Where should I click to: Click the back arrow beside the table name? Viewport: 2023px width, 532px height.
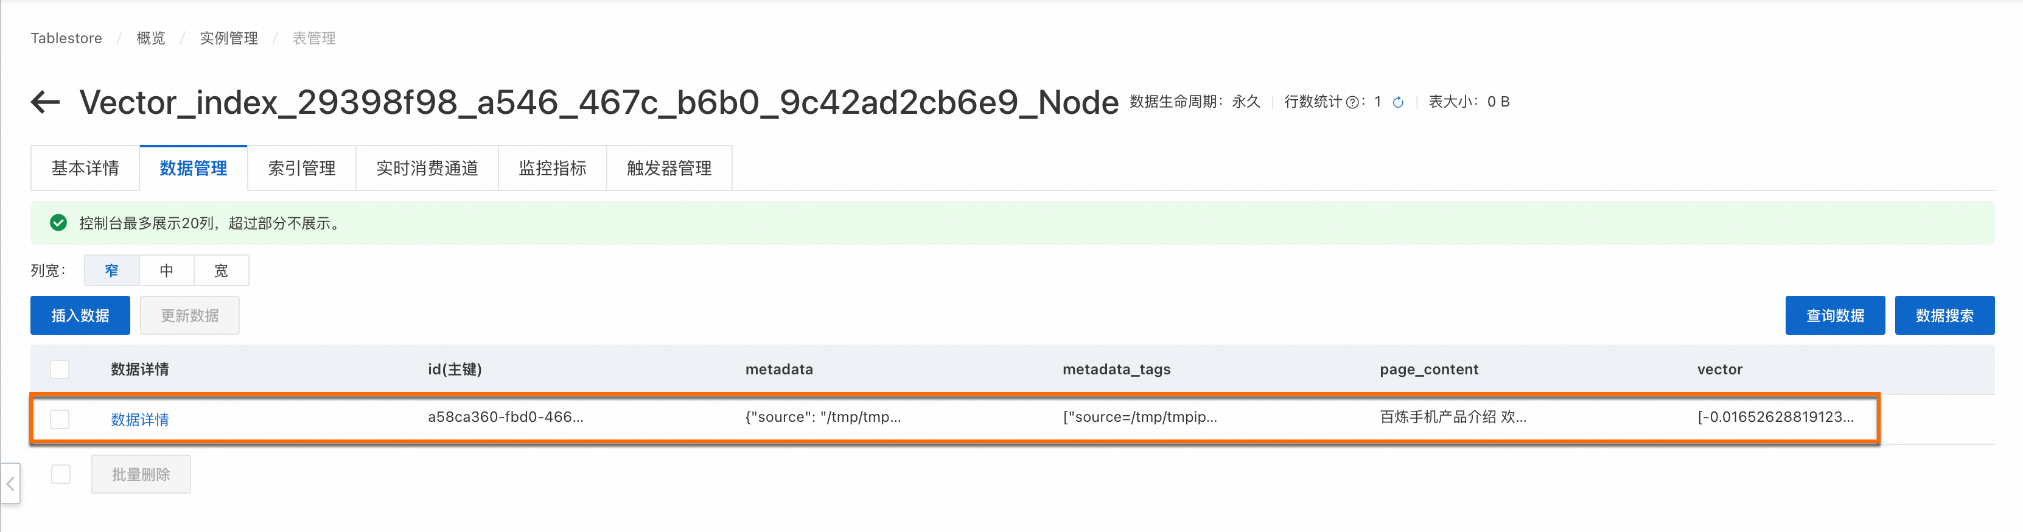46,102
